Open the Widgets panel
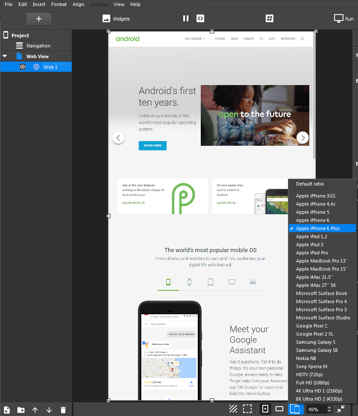Viewport: 358px width, 416px height. click(116, 19)
